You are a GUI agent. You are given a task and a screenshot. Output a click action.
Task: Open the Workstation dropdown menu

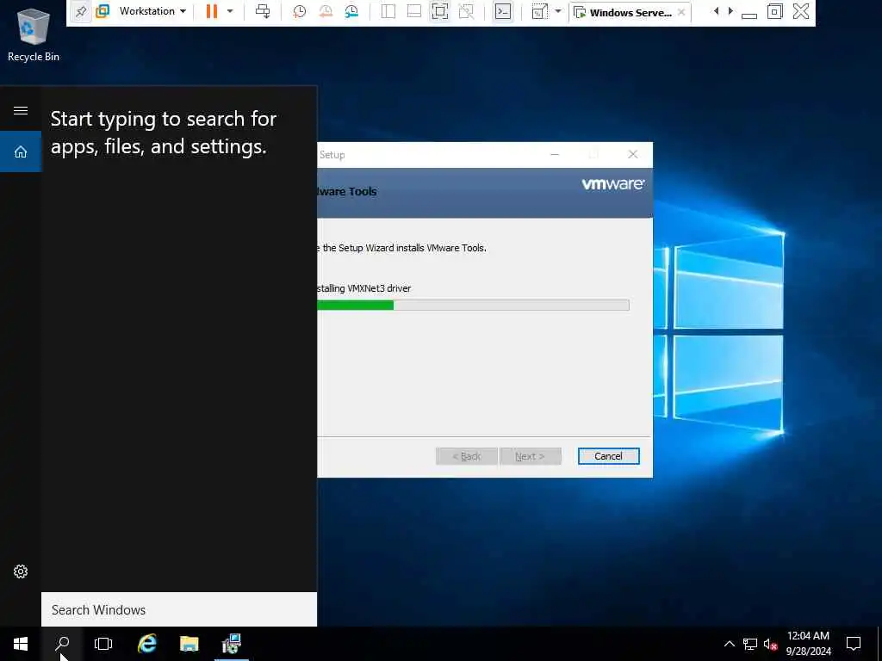152,11
